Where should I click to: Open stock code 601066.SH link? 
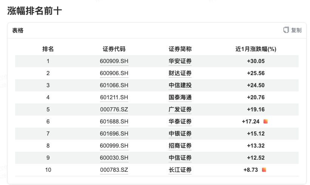[x=114, y=85]
